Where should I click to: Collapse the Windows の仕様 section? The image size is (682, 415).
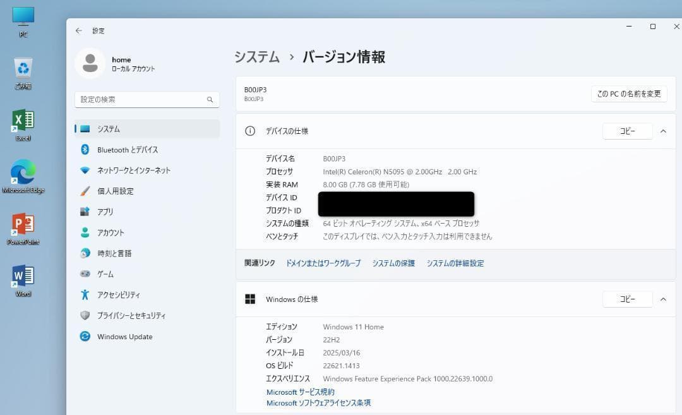pos(662,299)
